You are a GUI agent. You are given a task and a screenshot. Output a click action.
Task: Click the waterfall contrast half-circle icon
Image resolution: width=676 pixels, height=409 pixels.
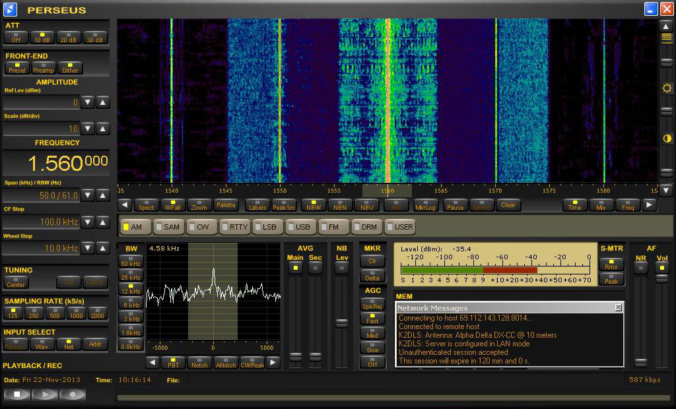pos(667,139)
